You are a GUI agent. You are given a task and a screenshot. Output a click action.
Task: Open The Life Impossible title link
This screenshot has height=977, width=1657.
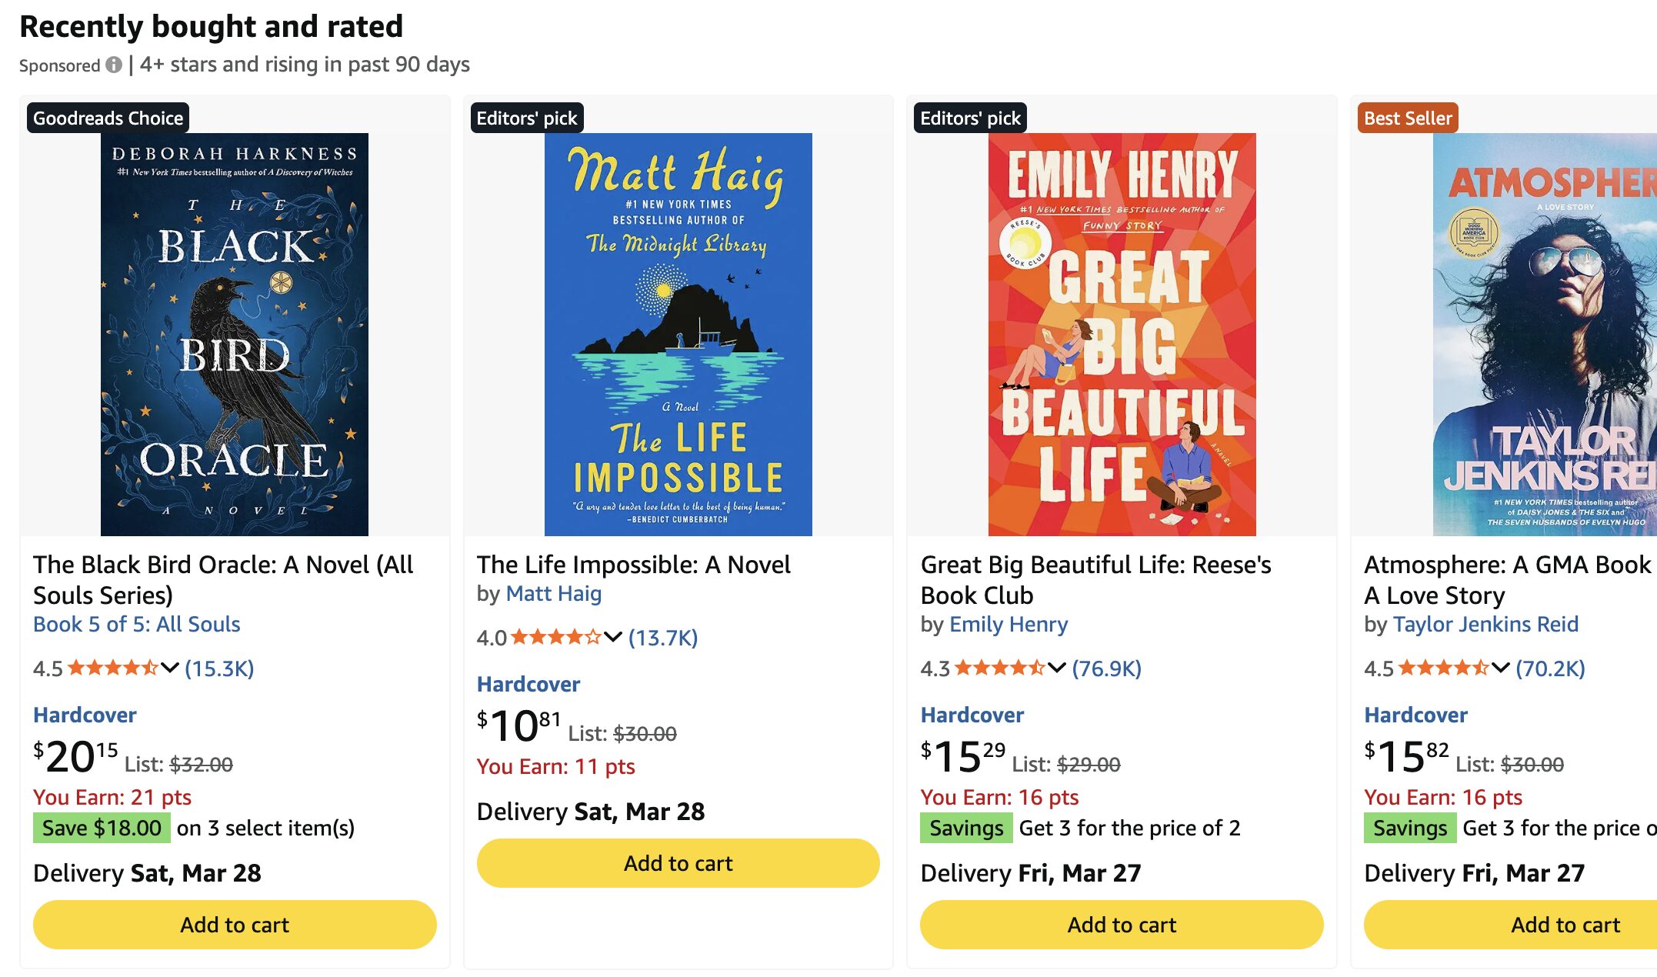tap(633, 565)
